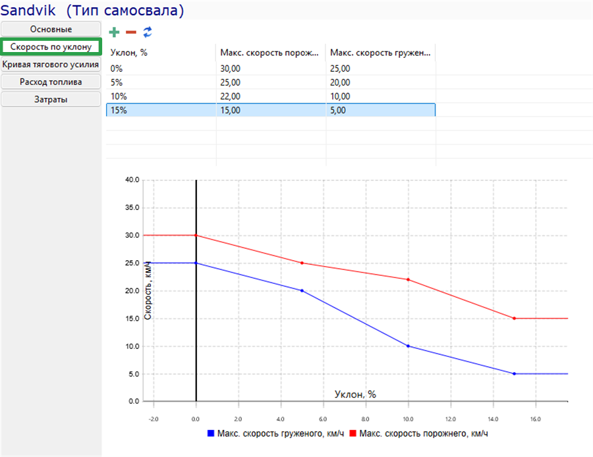Viewport: 593px width, 457px height.
Task: Select the Скорость по уклону tab
Action: coord(51,47)
